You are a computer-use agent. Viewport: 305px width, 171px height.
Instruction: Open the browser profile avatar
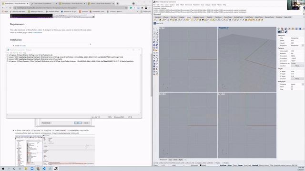coord(146,8)
